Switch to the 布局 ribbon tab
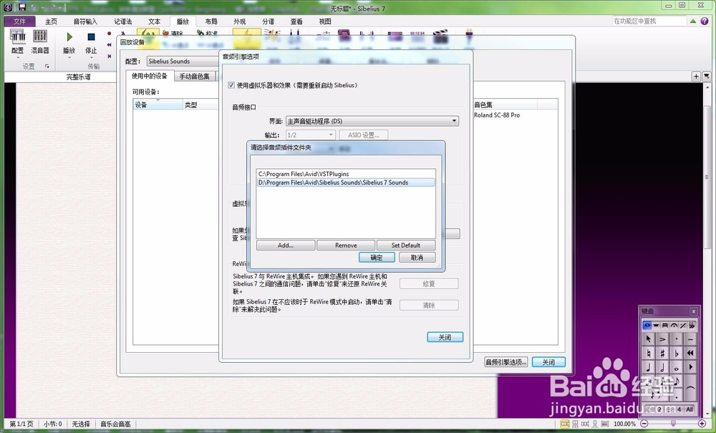Image resolution: width=716 pixels, height=433 pixels. 211,21
